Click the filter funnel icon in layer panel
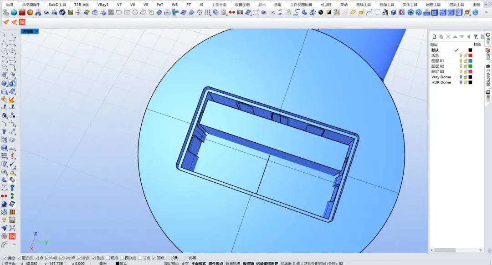 476,36
